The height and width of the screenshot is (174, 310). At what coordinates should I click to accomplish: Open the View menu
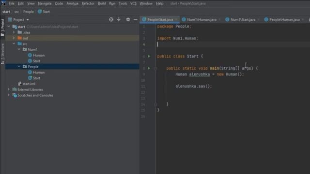[x=31, y=3]
